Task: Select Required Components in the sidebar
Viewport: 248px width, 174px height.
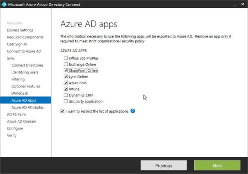Action: tap(25, 37)
